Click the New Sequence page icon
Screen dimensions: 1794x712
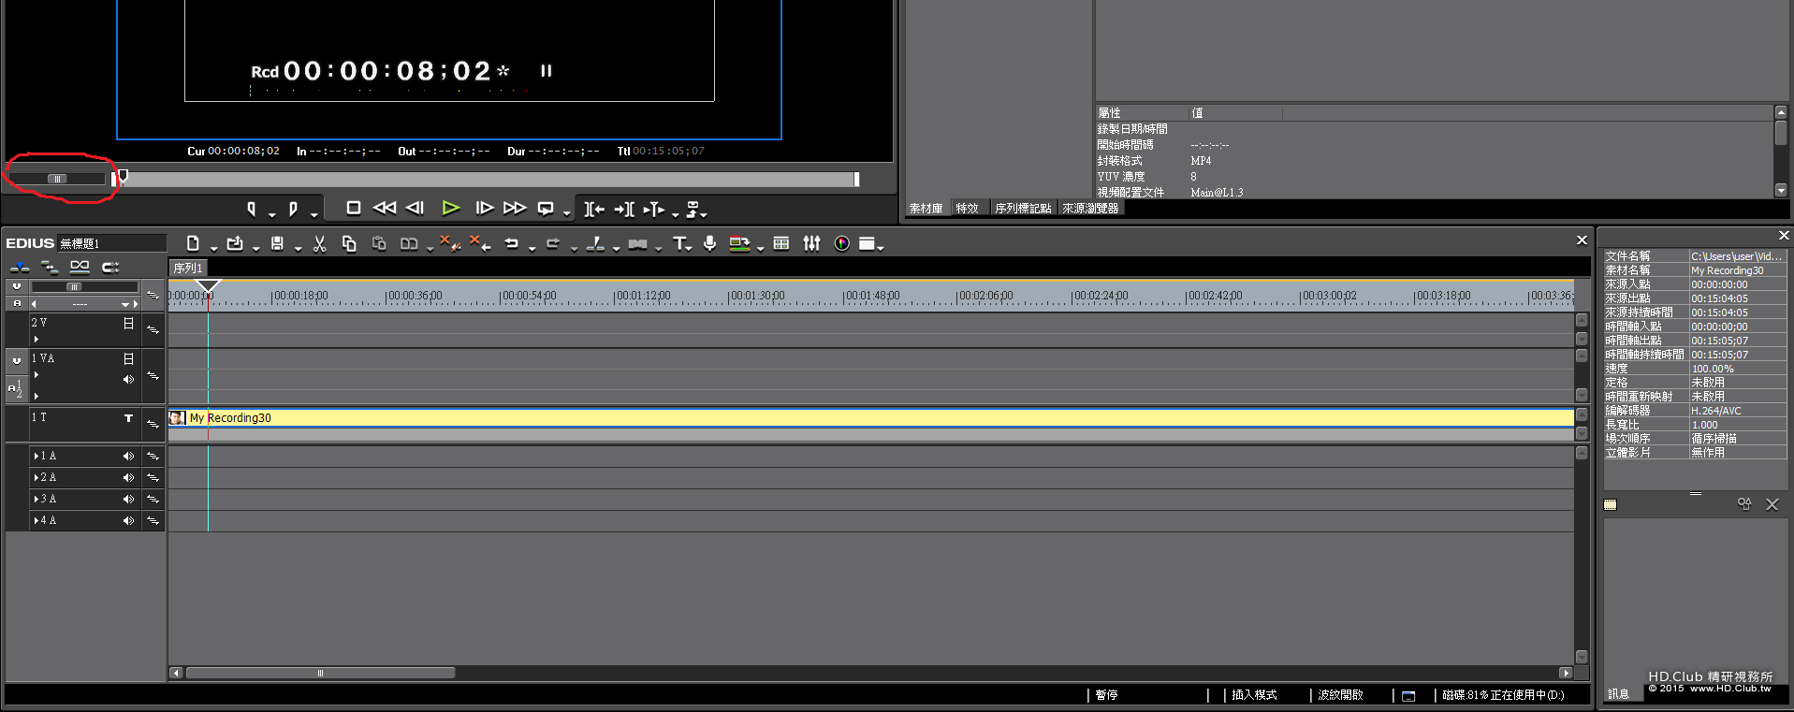[x=193, y=243]
